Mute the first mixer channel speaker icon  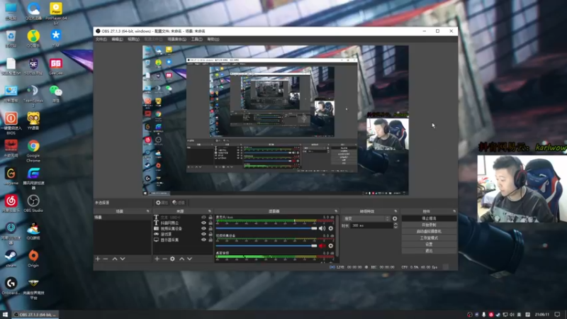tap(322, 228)
